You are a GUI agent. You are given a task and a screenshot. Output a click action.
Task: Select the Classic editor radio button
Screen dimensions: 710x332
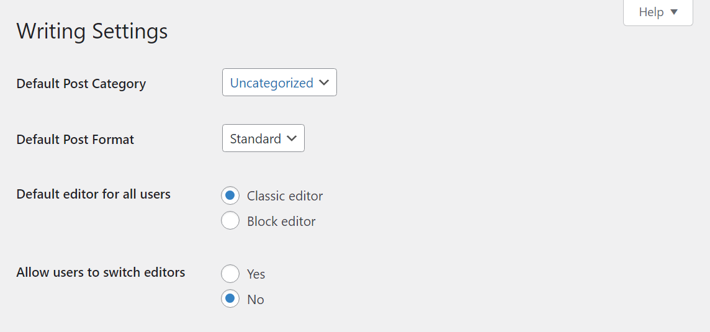(230, 195)
